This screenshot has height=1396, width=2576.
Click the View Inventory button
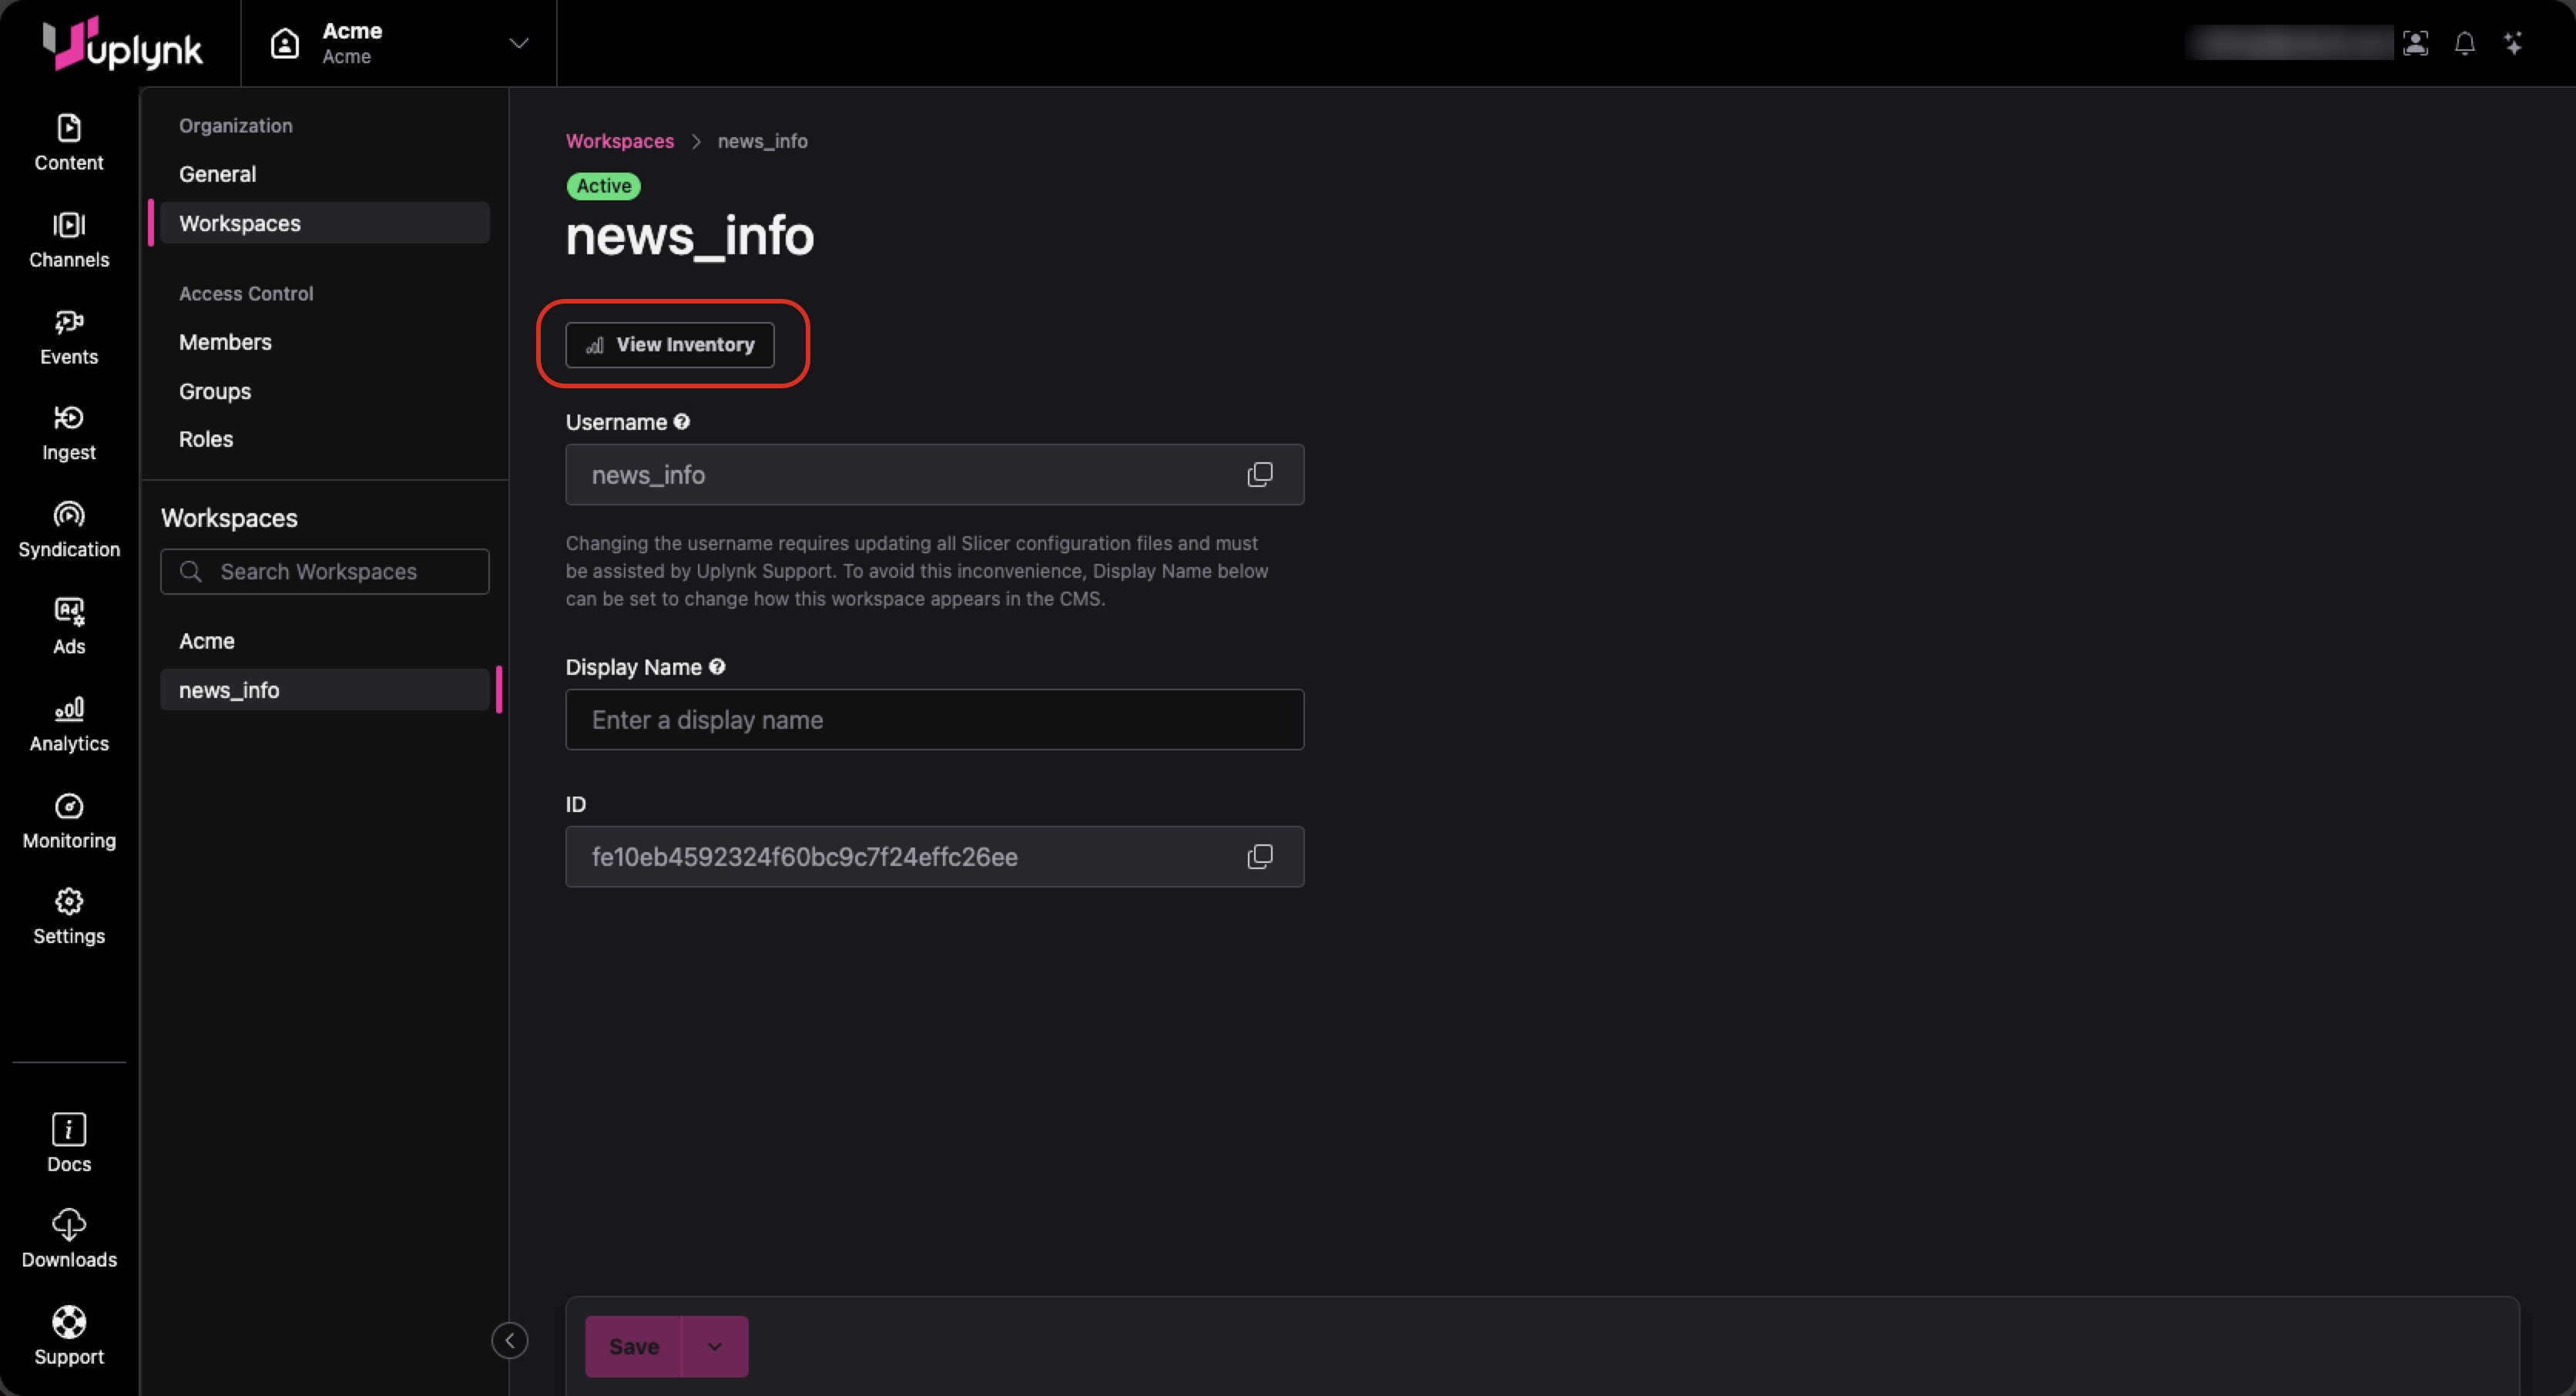click(x=670, y=344)
